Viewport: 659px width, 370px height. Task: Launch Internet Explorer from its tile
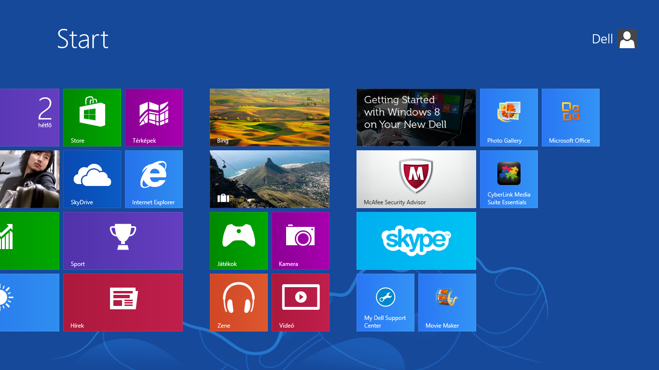[154, 179]
